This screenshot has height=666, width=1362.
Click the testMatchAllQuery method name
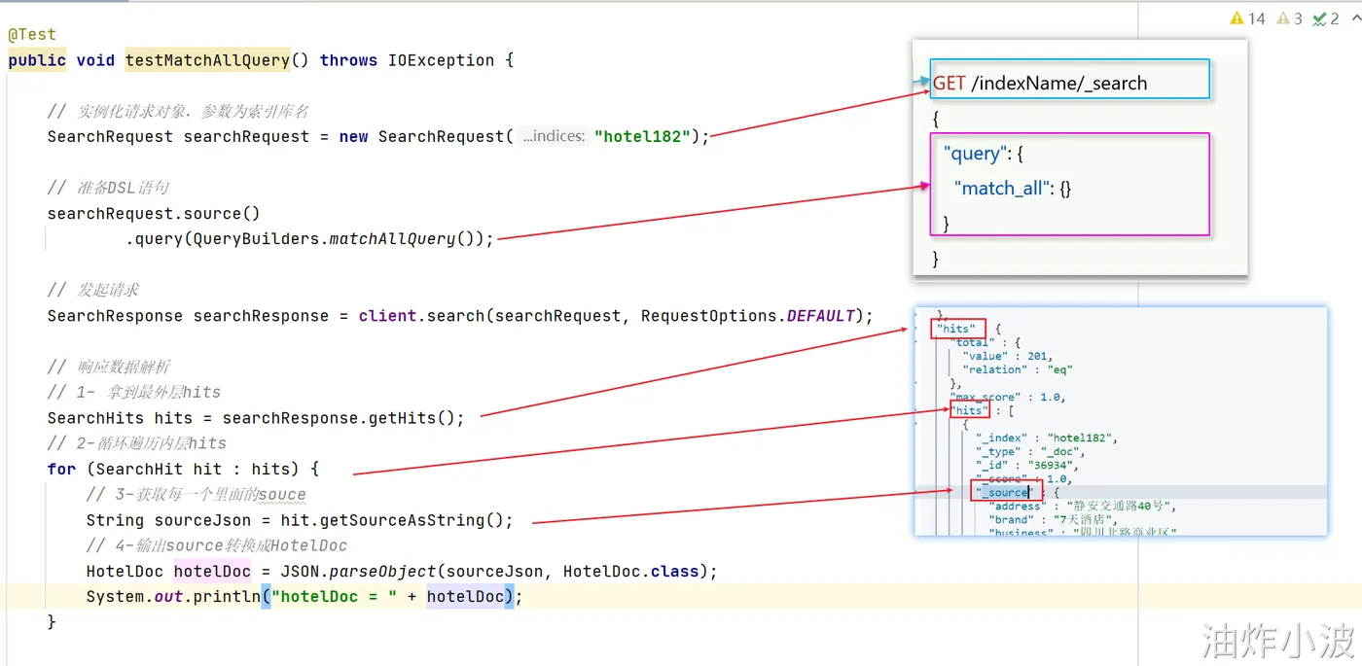tap(207, 60)
